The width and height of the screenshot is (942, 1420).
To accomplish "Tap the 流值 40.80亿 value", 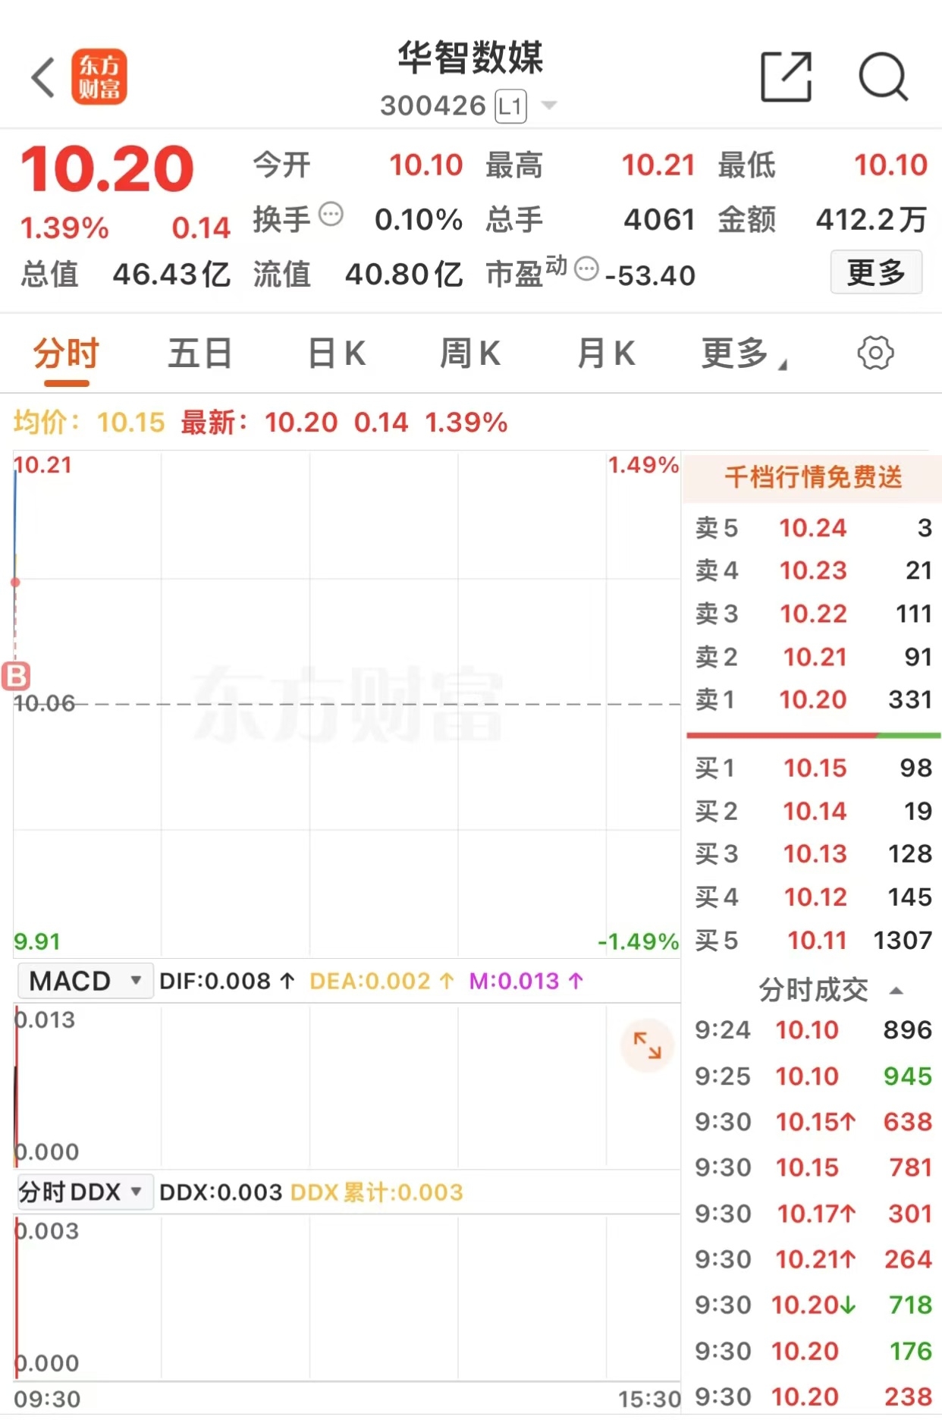I will point(403,275).
